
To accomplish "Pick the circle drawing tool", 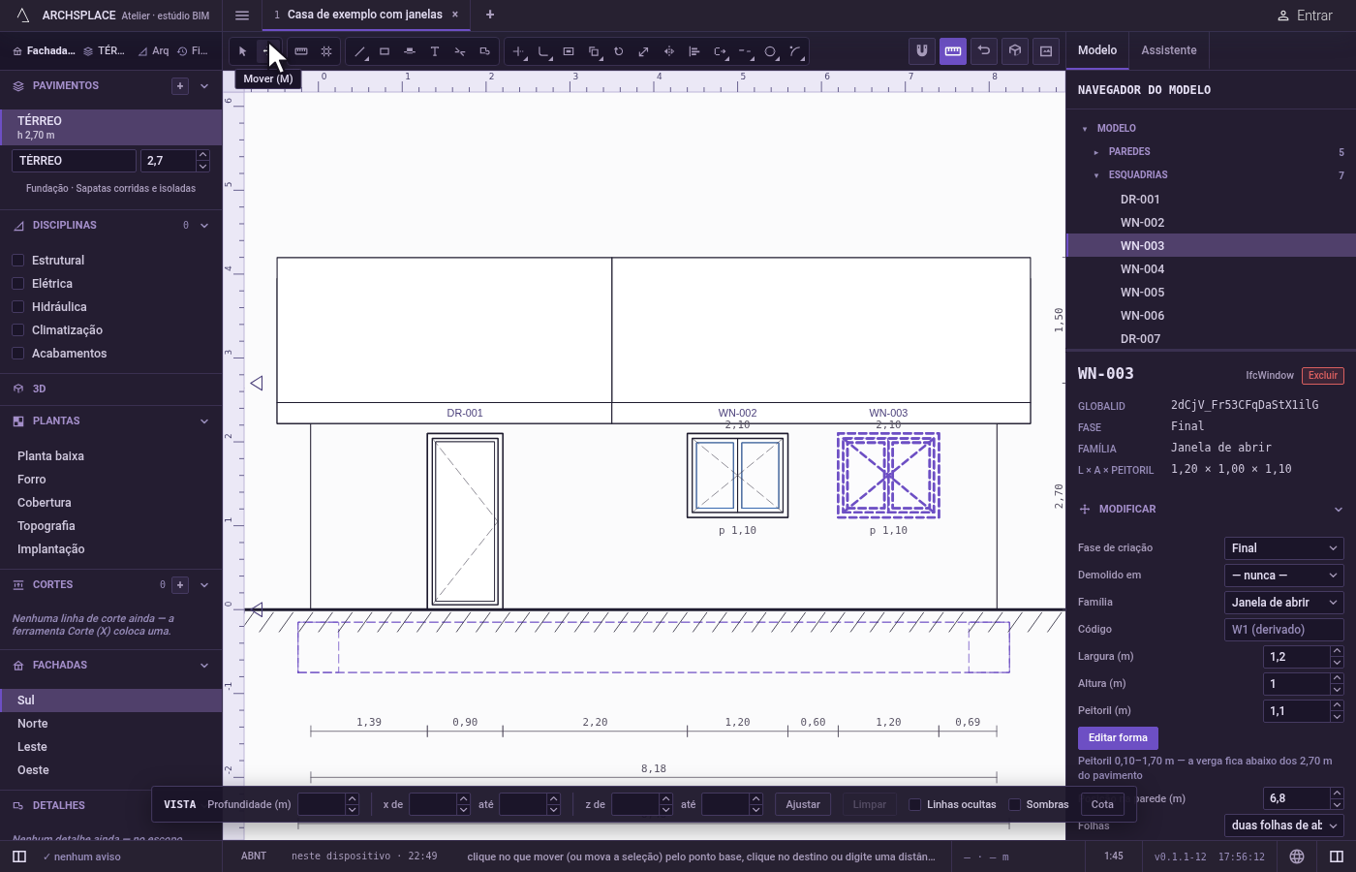I will click(x=770, y=51).
